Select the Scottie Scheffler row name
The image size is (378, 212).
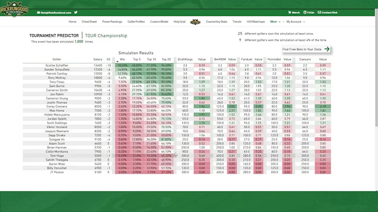click(57, 65)
